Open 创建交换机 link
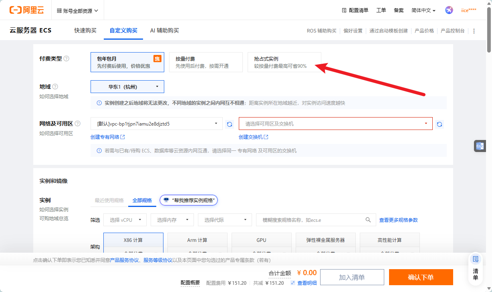 [254, 137]
